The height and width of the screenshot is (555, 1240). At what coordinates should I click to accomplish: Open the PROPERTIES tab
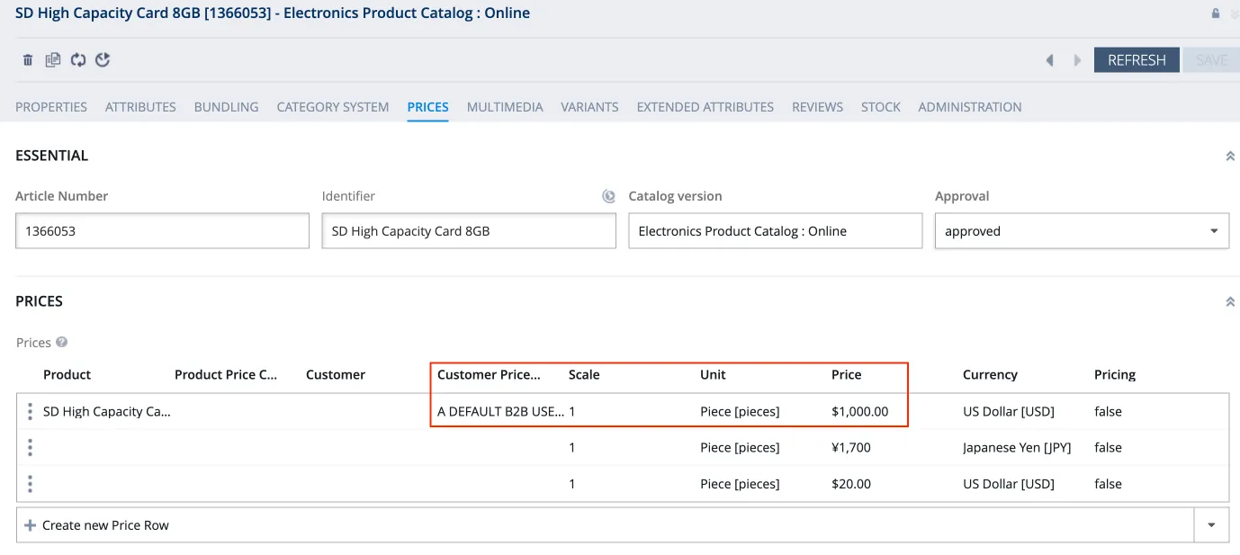[51, 107]
